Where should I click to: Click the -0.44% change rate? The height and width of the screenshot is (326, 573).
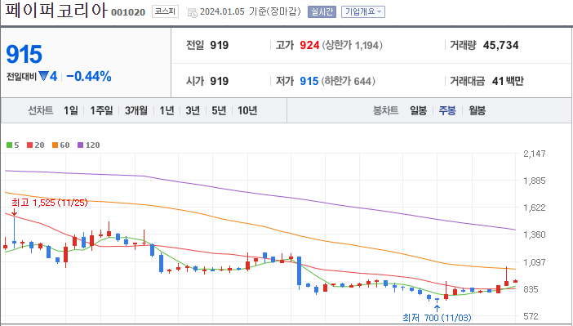pos(89,77)
